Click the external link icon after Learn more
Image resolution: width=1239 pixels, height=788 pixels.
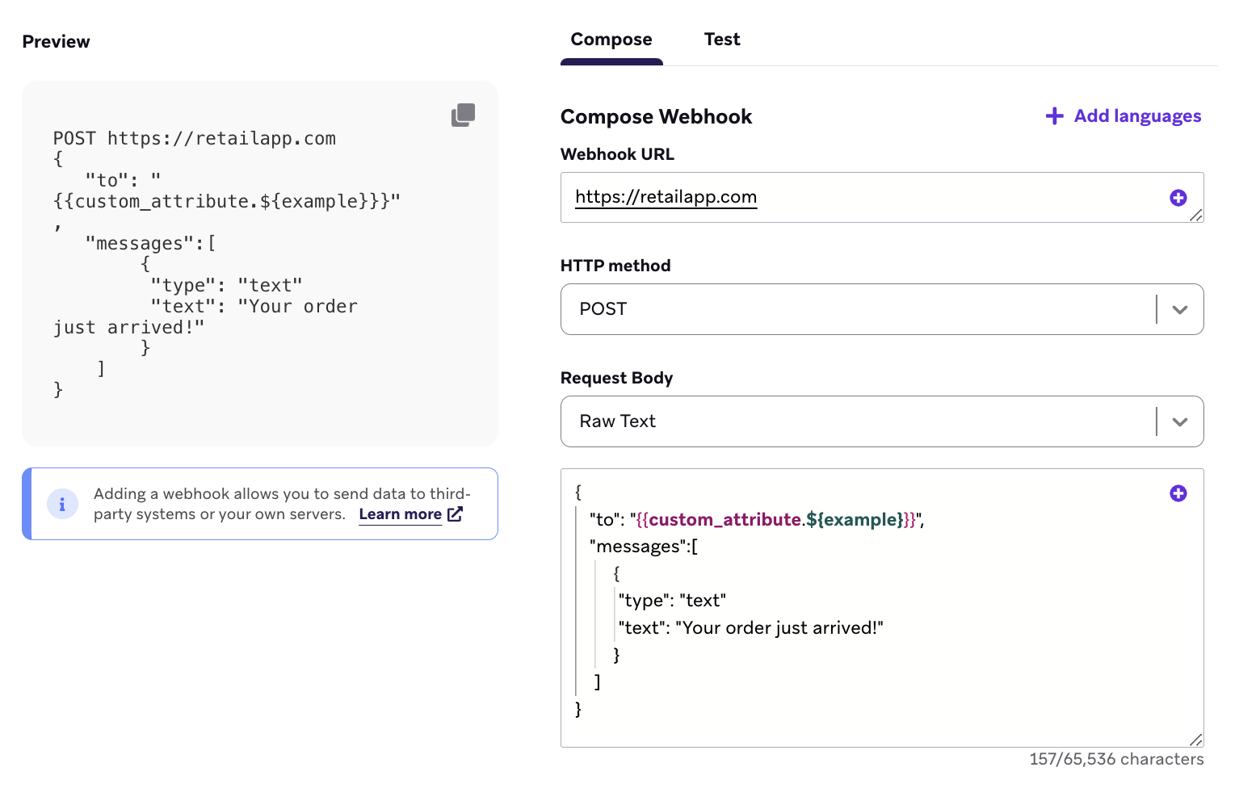(x=456, y=514)
